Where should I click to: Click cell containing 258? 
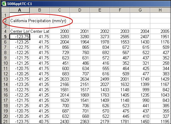click(x=160, y=63)
